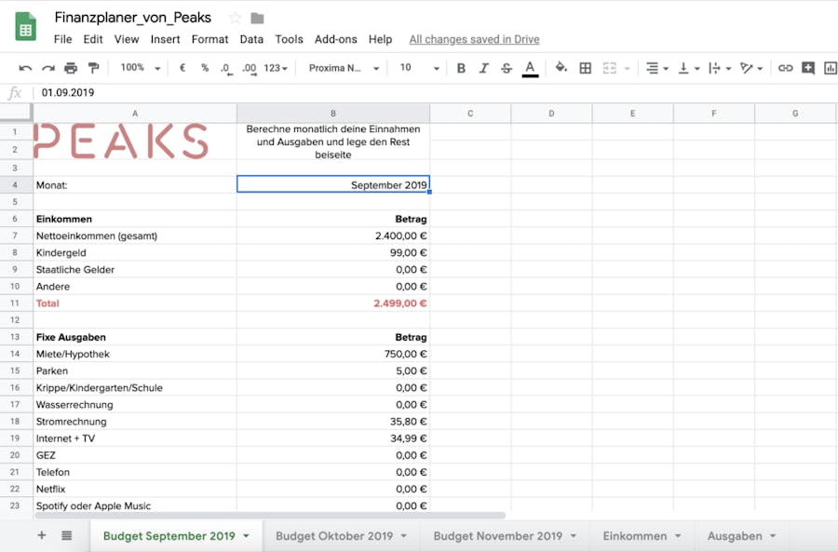Open the 100% zoom dropdown
The image size is (838, 552).
140,68
